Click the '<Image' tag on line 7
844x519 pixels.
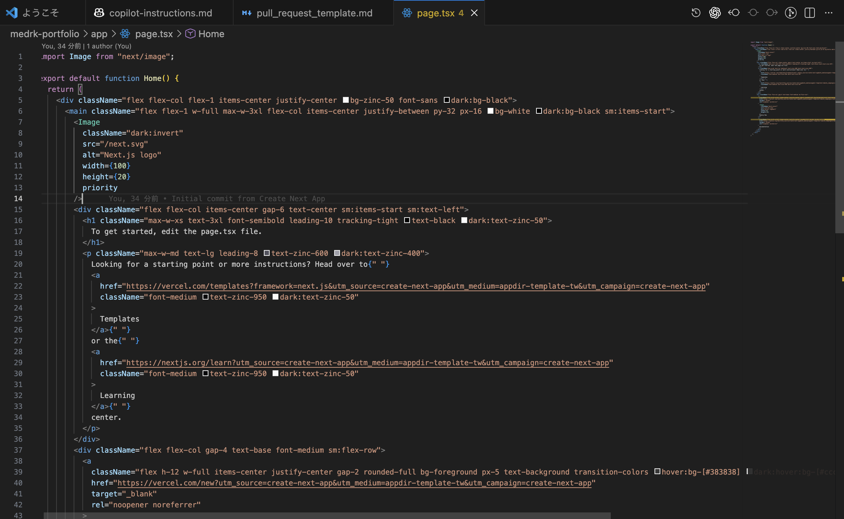coord(87,122)
